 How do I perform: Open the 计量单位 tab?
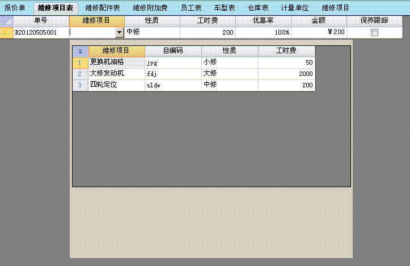pos(295,8)
